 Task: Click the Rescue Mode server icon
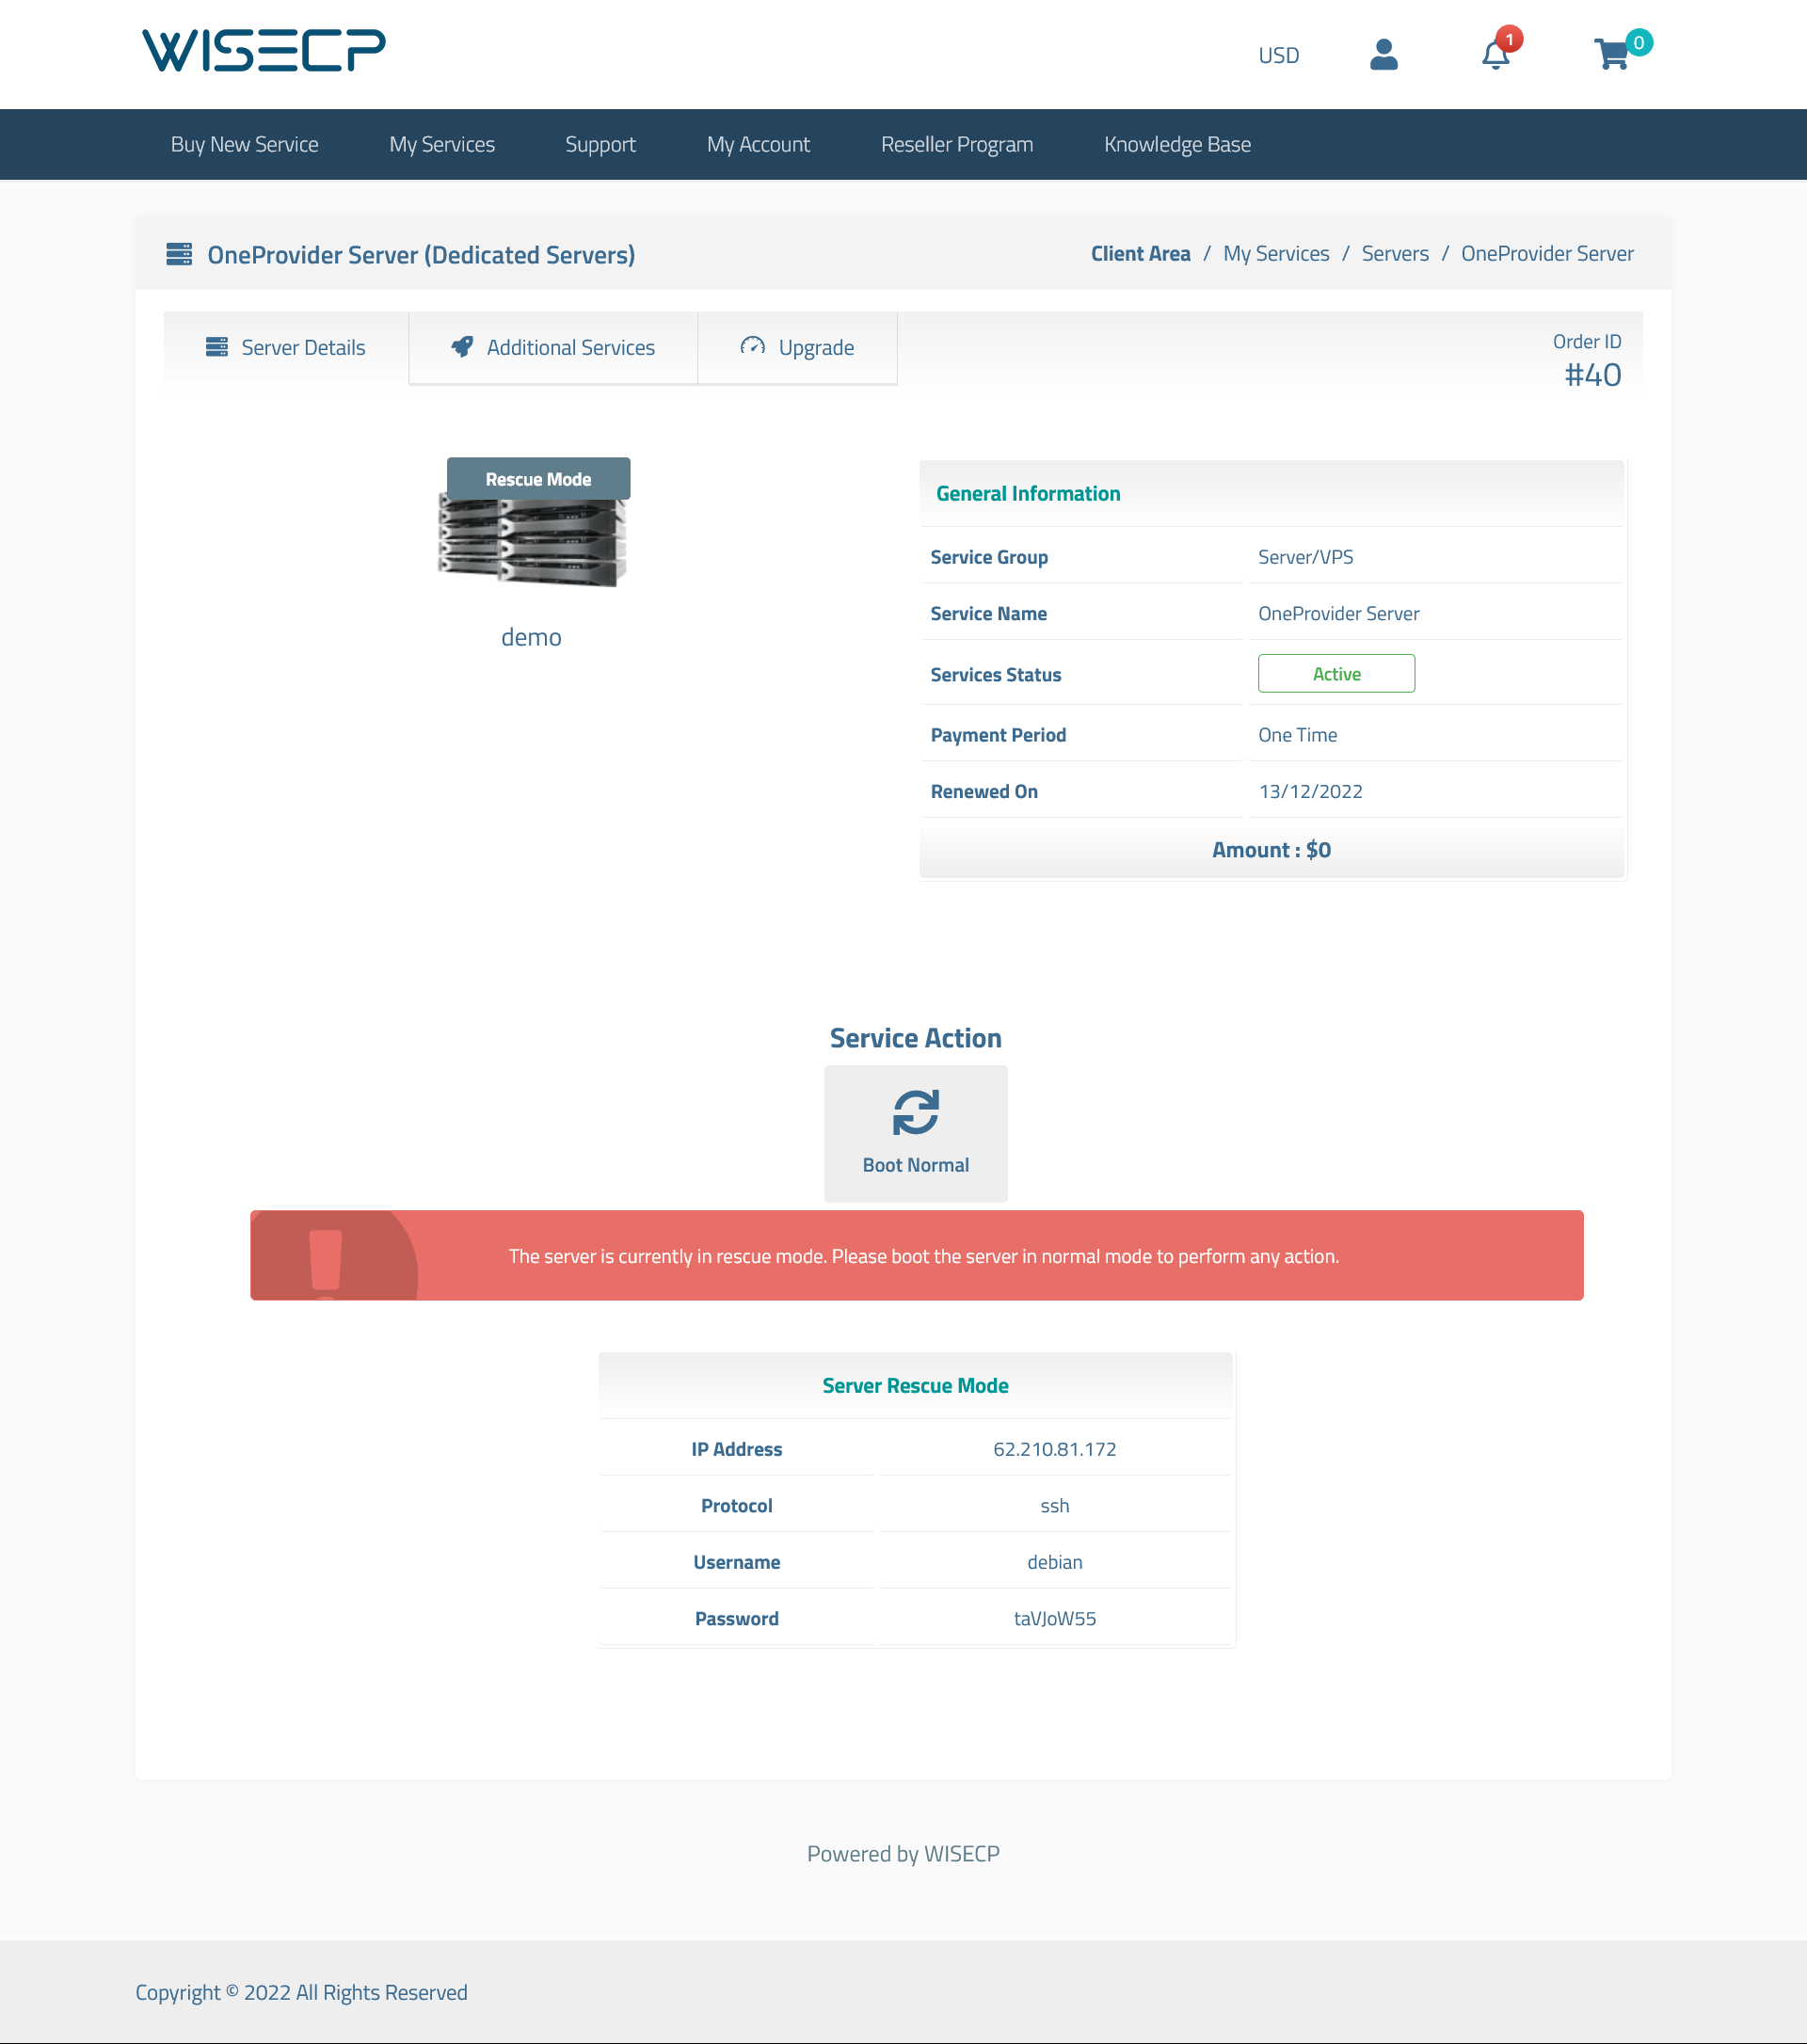tap(532, 523)
